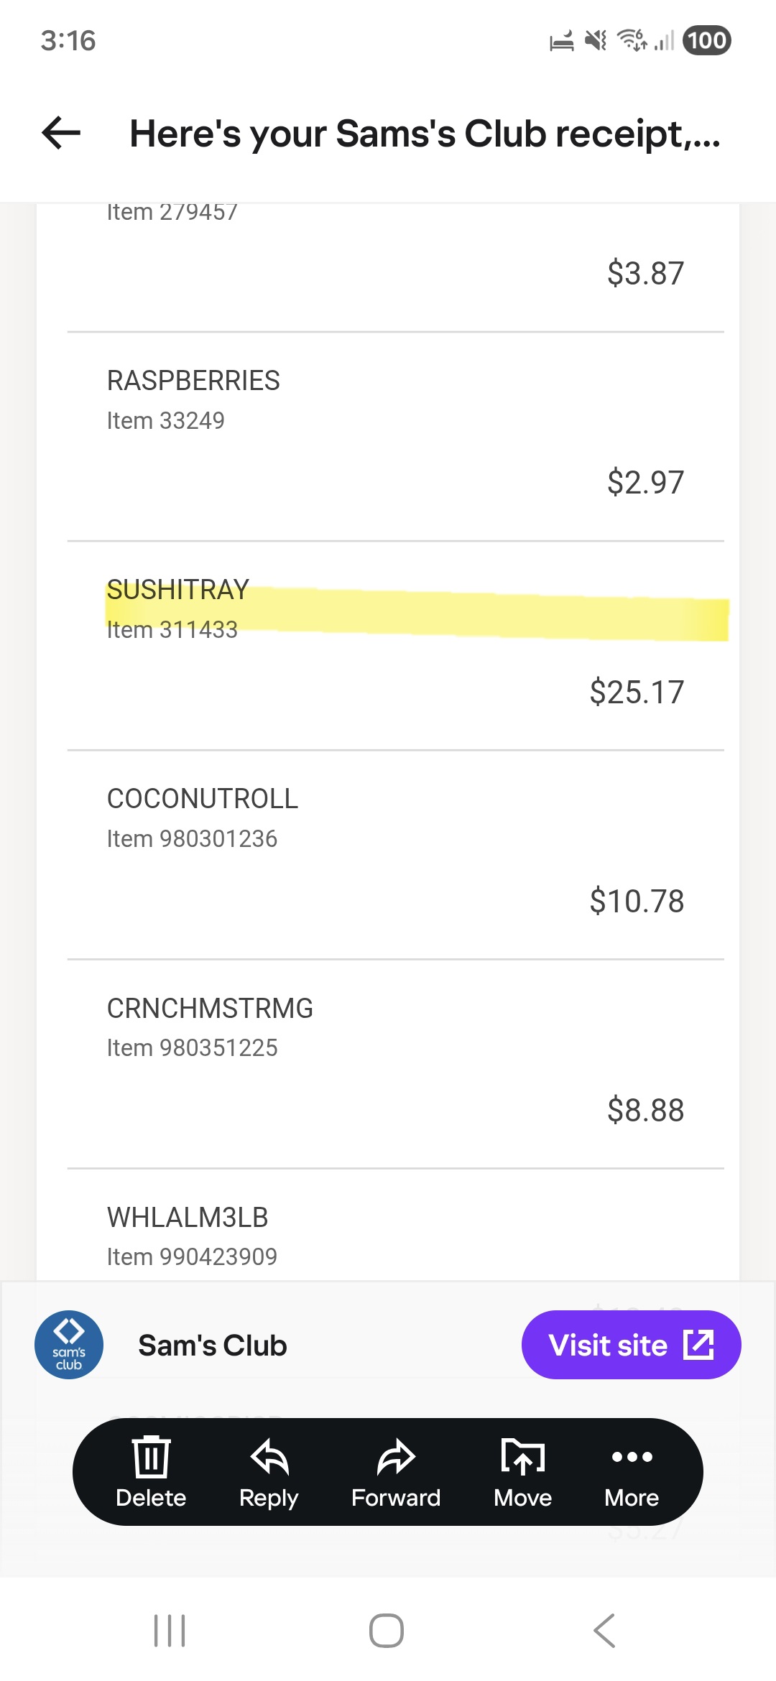776x1681 pixels.
Task: Tap the Move to folder icon
Action: pyautogui.click(x=522, y=1457)
